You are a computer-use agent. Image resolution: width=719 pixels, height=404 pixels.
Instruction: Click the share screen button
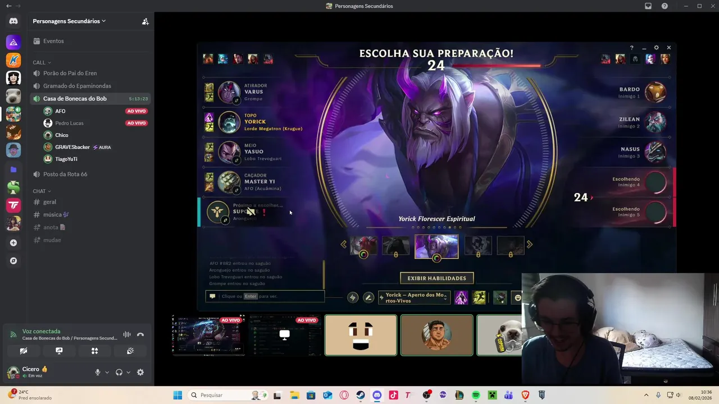coord(59,351)
